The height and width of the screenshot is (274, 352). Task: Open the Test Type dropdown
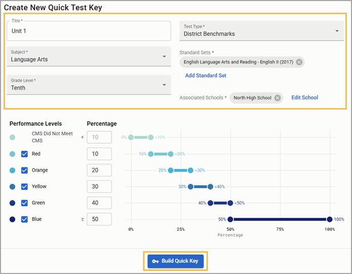click(x=262, y=31)
